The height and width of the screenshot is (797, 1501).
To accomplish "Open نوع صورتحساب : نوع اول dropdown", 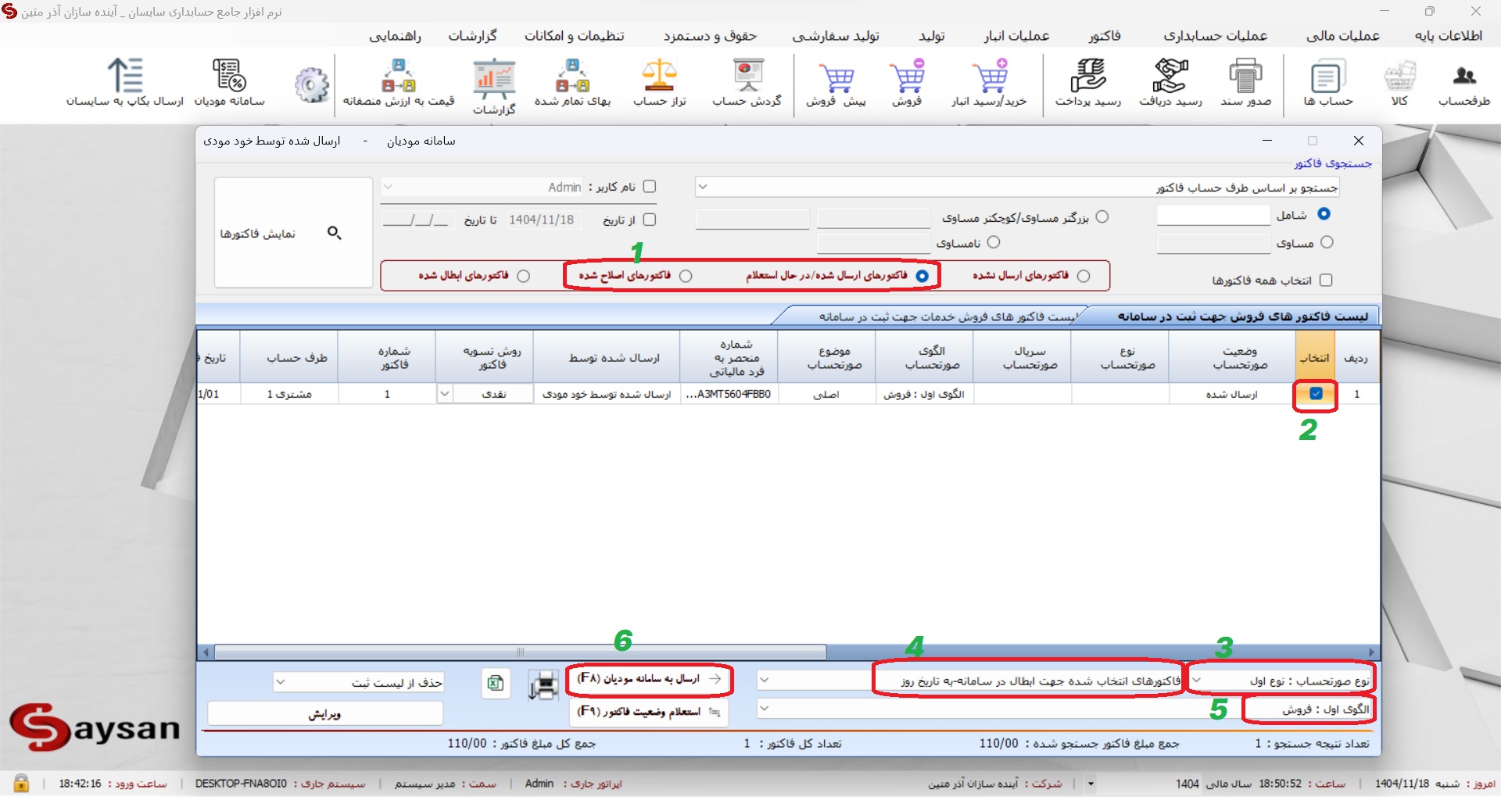I will point(1282,681).
